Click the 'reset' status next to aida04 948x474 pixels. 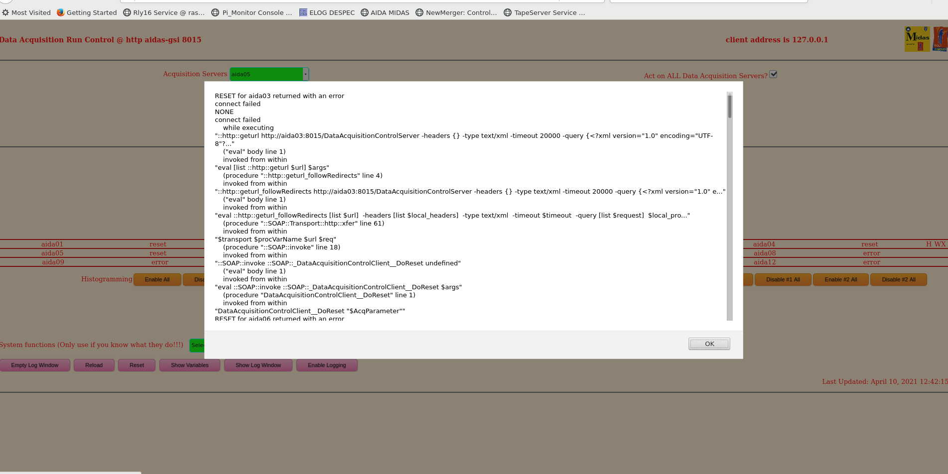pos(870,244)
